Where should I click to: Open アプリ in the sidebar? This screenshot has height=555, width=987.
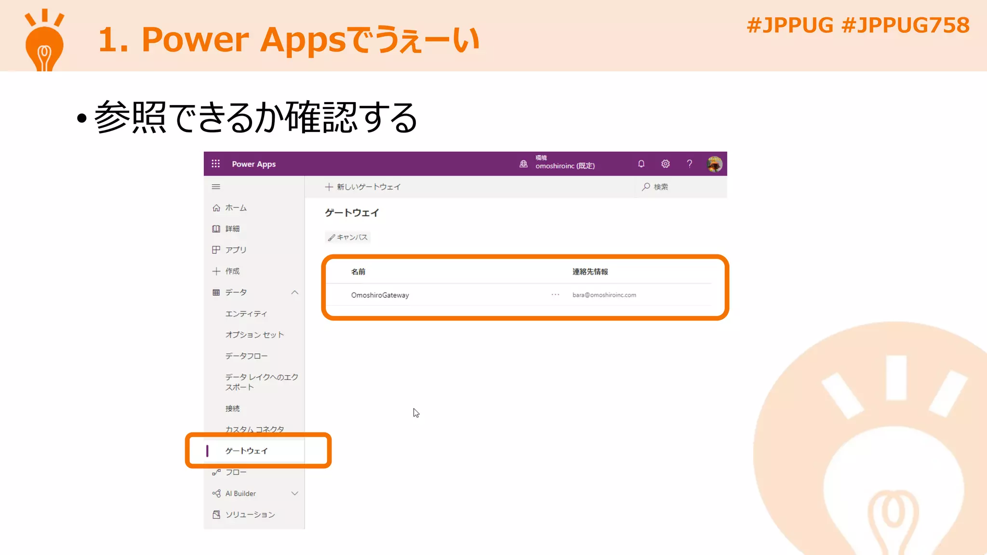pyautogui.click(x=236, y=250)
